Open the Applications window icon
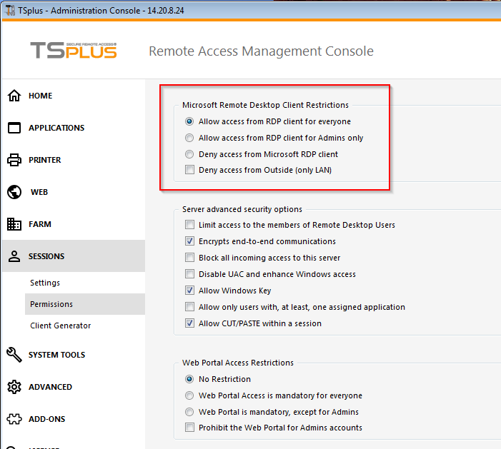501x449 pixels. [14, 128]
